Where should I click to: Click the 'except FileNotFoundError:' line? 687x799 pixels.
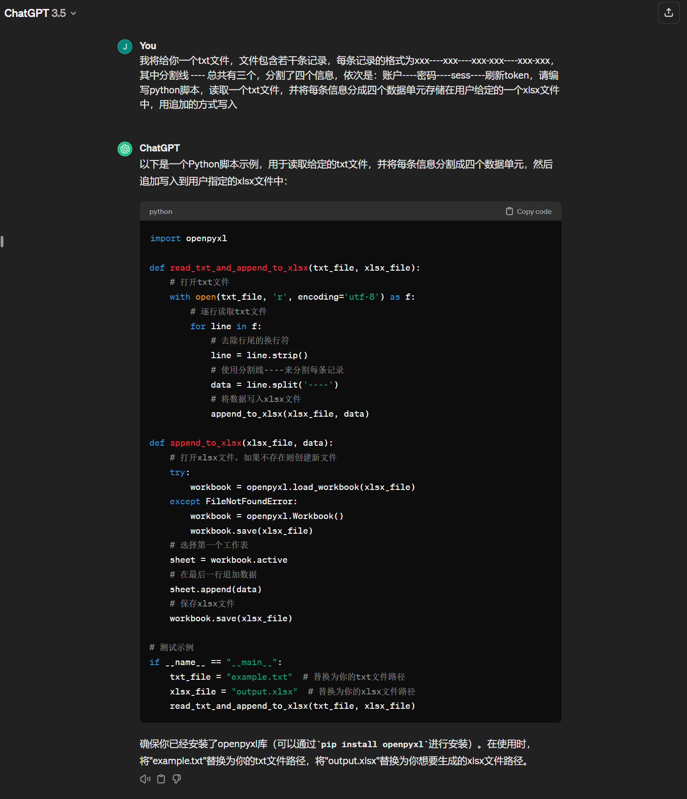[233, 502]
